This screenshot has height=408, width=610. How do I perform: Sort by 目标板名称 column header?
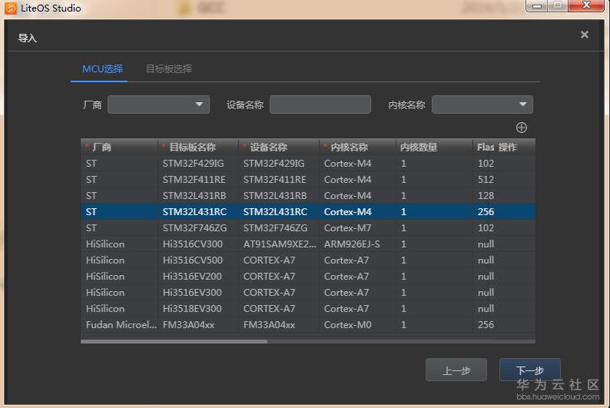(x=198, y=147)
